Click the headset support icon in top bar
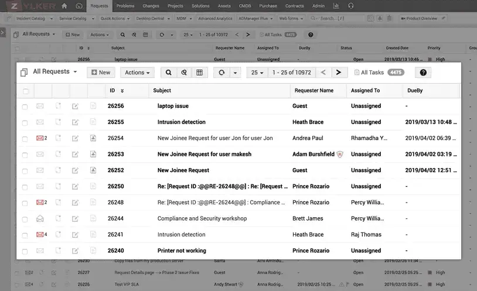This screenshot has height=291, width=477. (x=350, y=6)
